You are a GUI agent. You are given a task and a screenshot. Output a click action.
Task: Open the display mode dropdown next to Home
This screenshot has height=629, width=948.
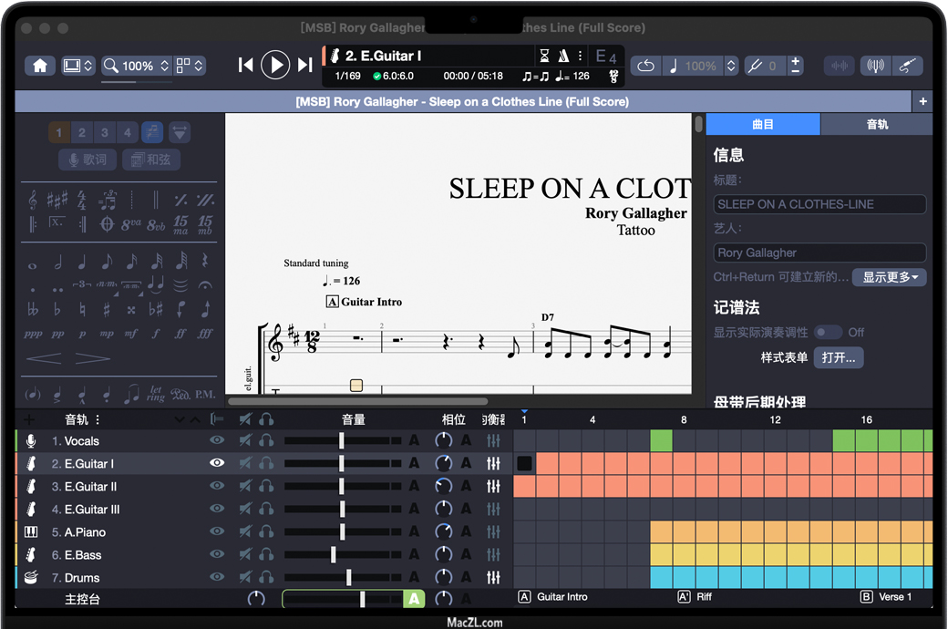(77, 66)
